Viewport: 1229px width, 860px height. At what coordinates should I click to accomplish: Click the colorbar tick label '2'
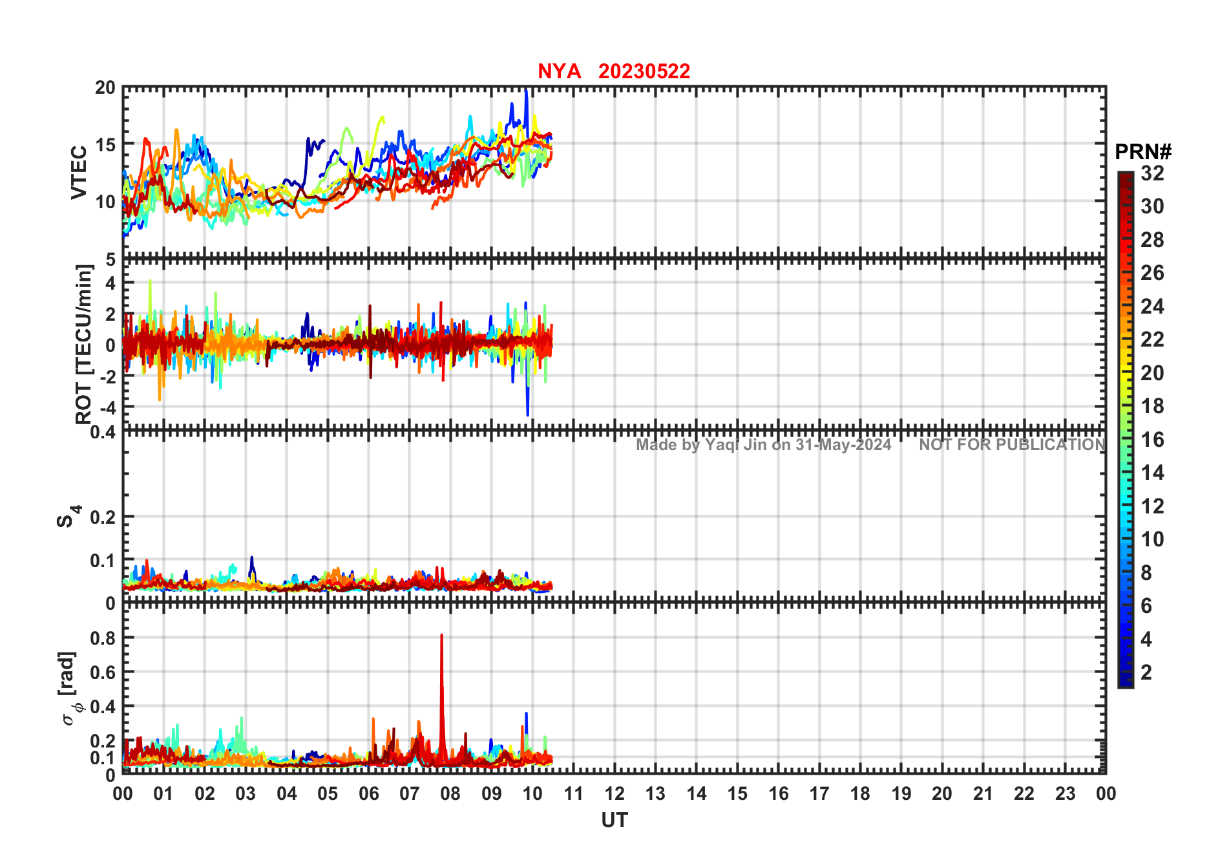[x=1146, y=672]
